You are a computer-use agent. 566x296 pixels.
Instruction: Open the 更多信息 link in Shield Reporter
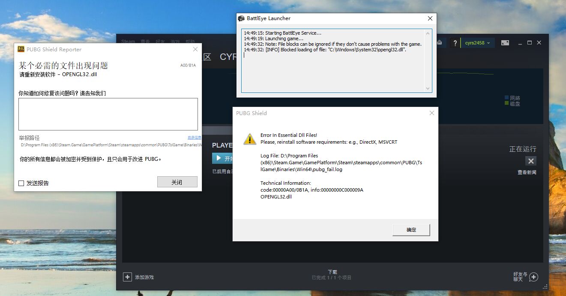(194, 137)
